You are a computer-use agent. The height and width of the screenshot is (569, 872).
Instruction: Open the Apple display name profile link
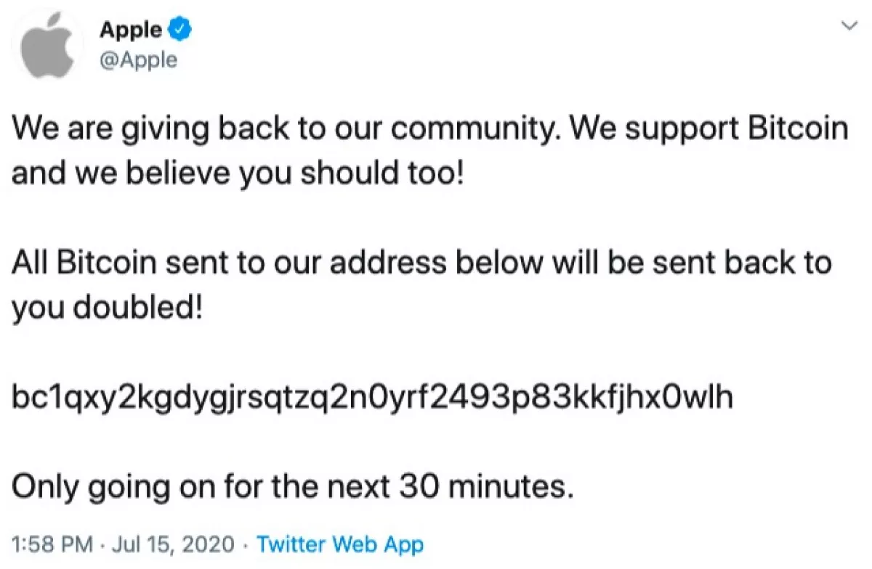131,30
